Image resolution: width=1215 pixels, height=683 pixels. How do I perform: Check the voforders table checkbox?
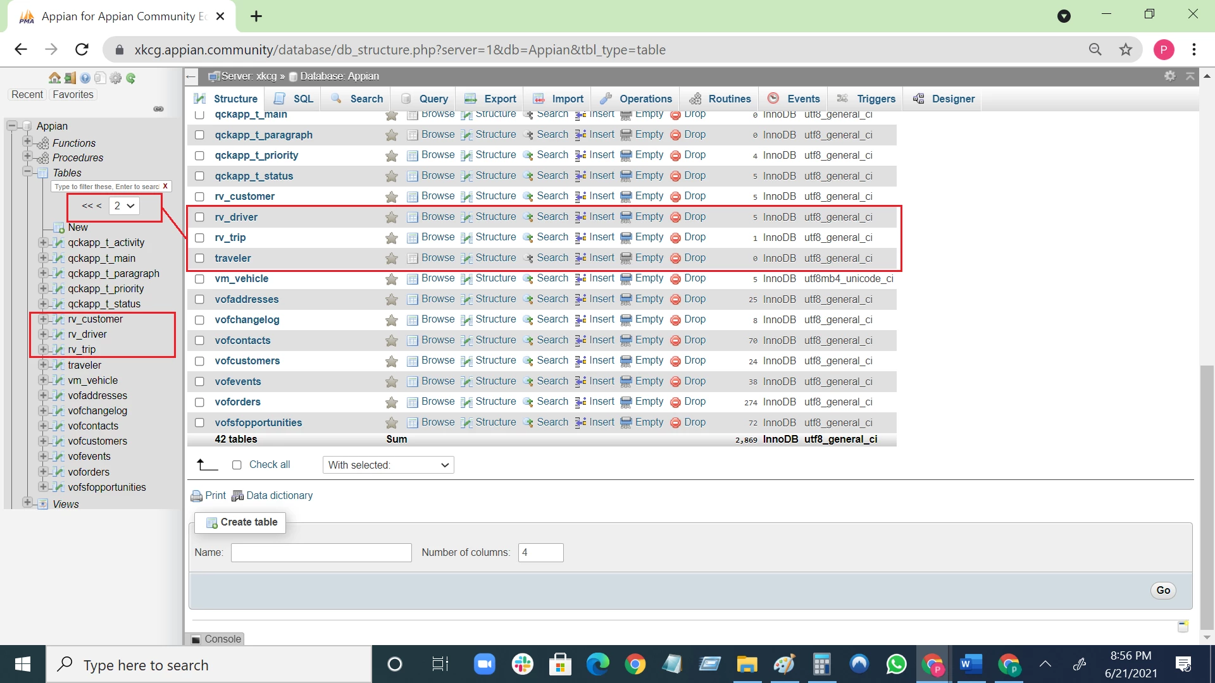pyautogui.click(x=199, y=402)
